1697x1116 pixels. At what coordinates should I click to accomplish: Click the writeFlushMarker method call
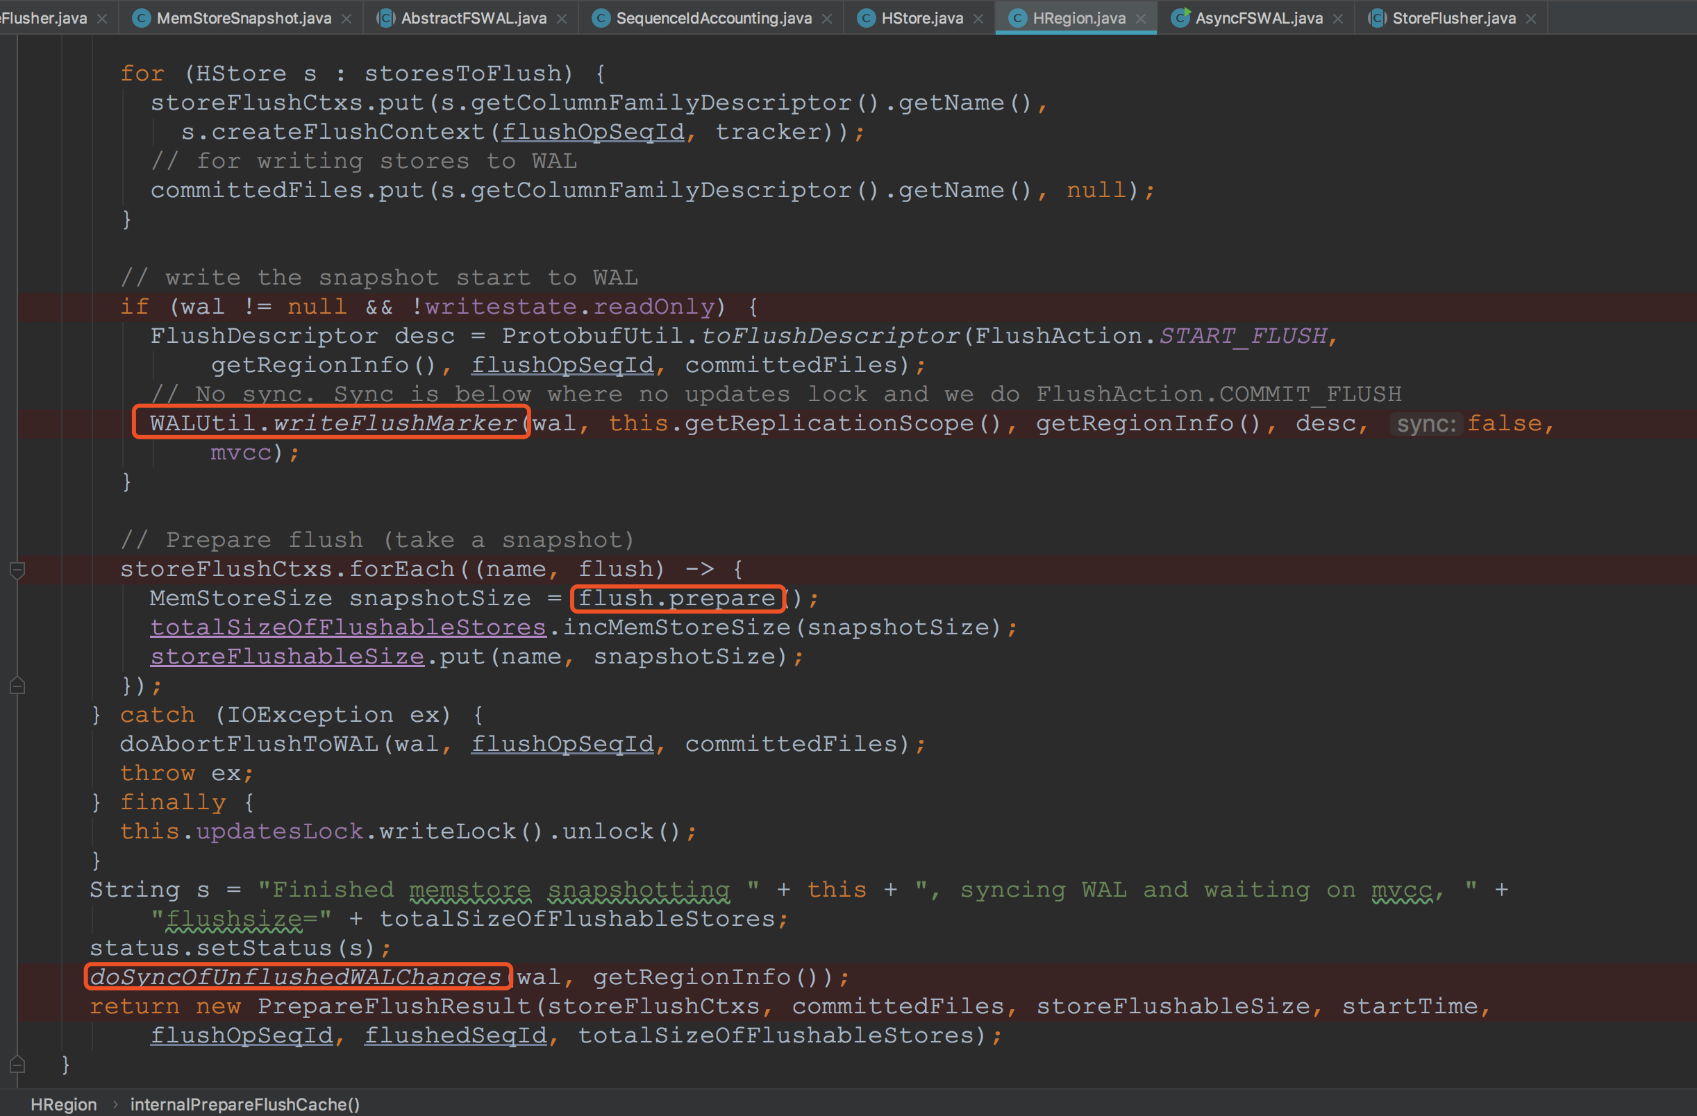click(395, 423)
